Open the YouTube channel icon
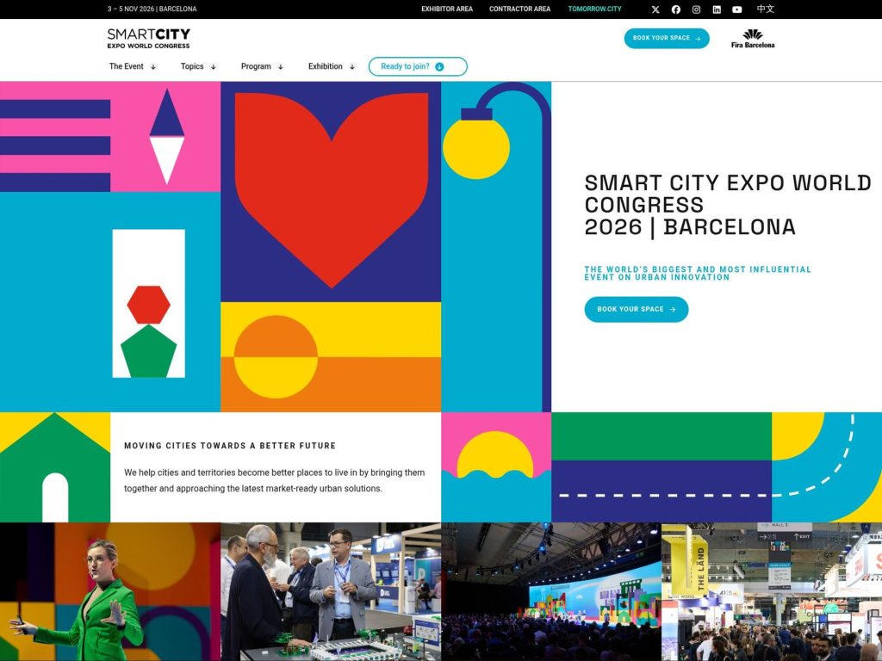Screen dimensions: 882x661 coord(736,9)
